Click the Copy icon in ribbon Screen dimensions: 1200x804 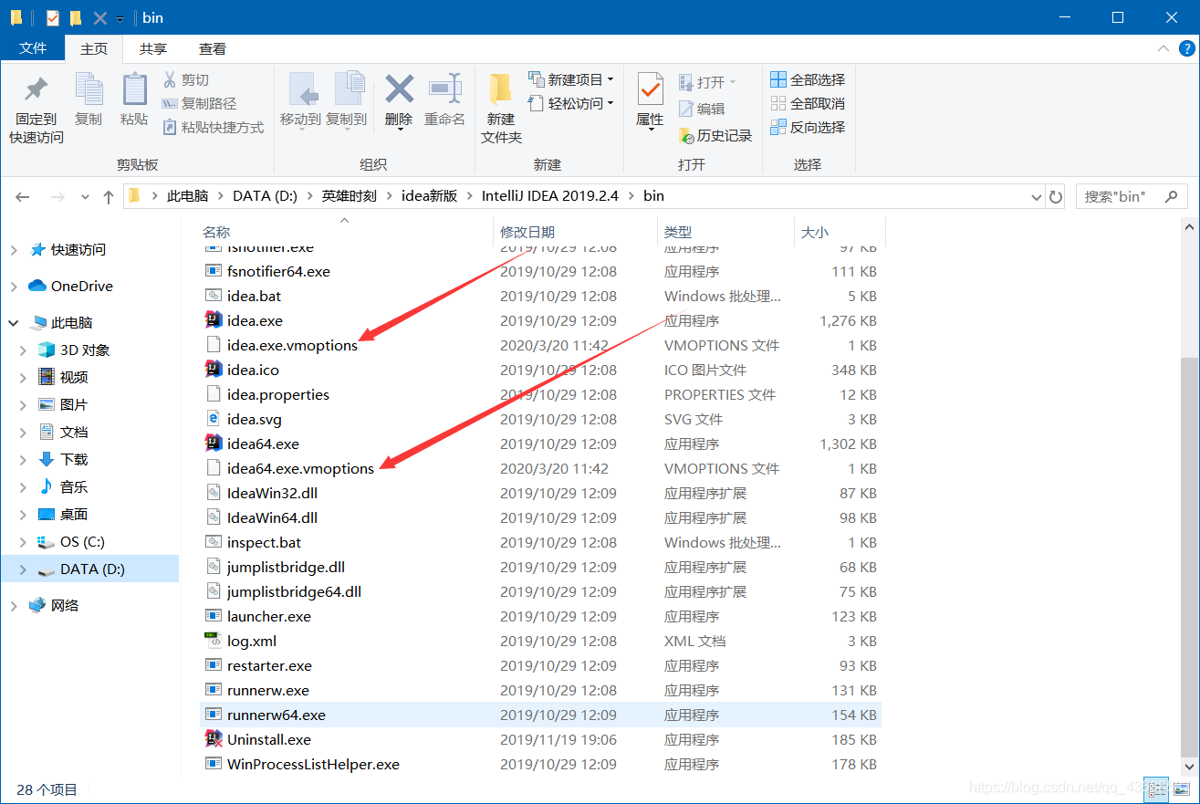pyautogui.click(x=89, y=89)
